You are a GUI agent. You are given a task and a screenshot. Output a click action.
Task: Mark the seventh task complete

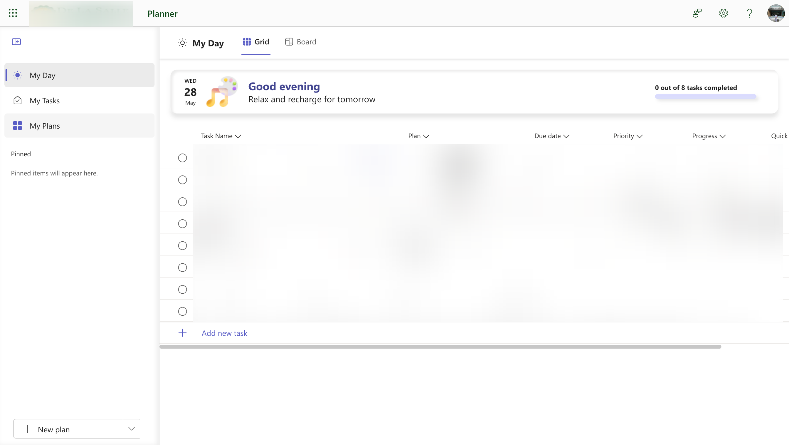pyautogui.click(x=183, y=289)
